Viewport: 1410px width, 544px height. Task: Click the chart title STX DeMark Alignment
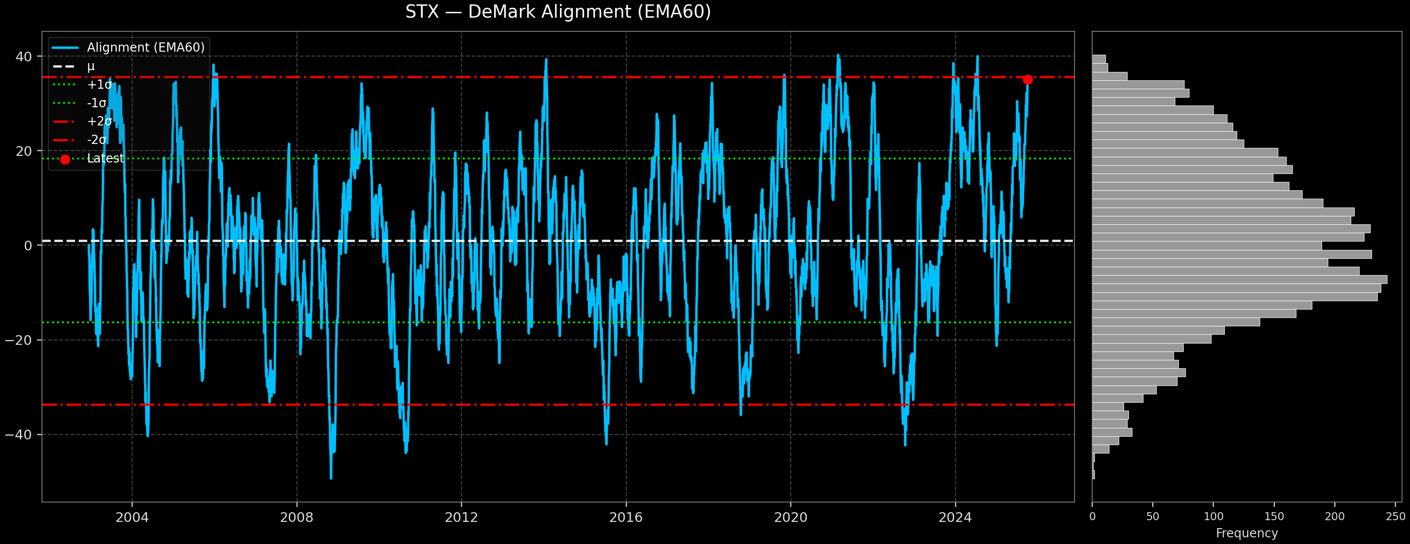click(558, 12)
